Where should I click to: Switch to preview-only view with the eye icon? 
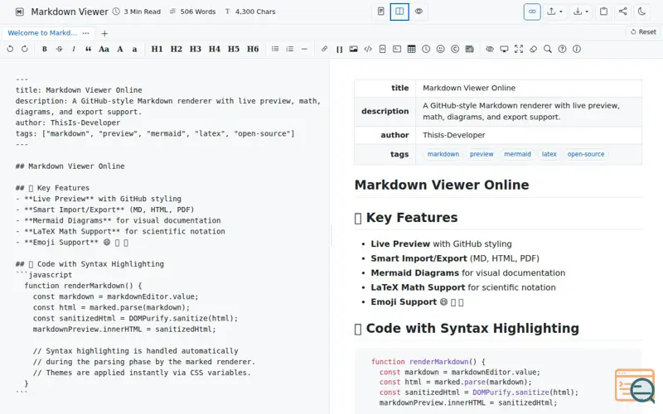pos(419,12)
